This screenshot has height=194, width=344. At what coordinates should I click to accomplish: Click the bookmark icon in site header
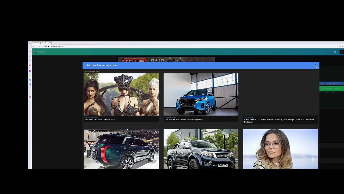pyautogui.click(x=335, y=52)
